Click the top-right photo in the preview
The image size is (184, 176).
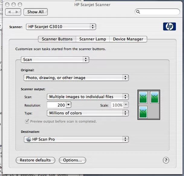pos(155,97)
